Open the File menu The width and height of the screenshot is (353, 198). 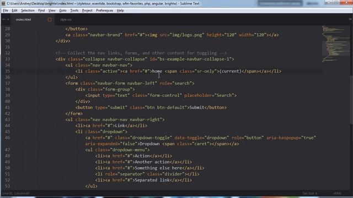6,10
